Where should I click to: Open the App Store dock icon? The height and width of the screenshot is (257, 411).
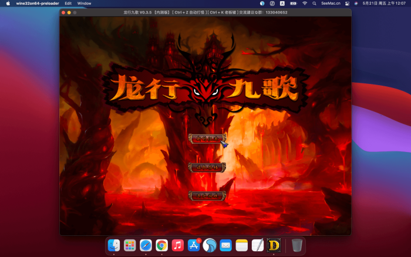pos(194,245)
